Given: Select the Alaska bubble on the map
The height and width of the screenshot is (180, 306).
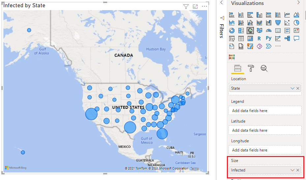Looking at the screenshot, I should (x=29, y=30).
